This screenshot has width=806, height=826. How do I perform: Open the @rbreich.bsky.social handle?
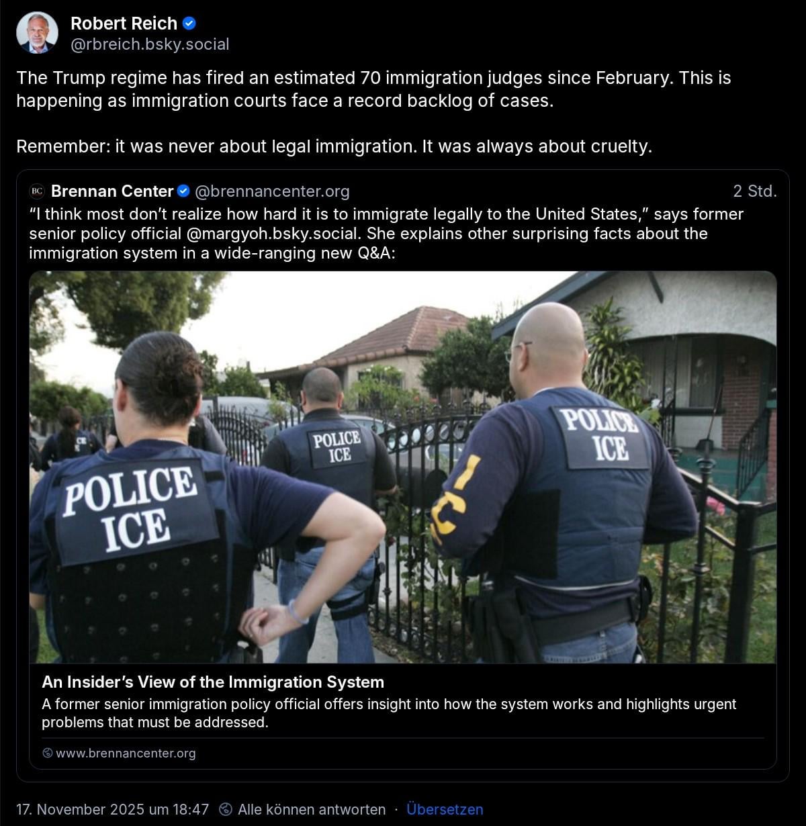tap(150, 44)
